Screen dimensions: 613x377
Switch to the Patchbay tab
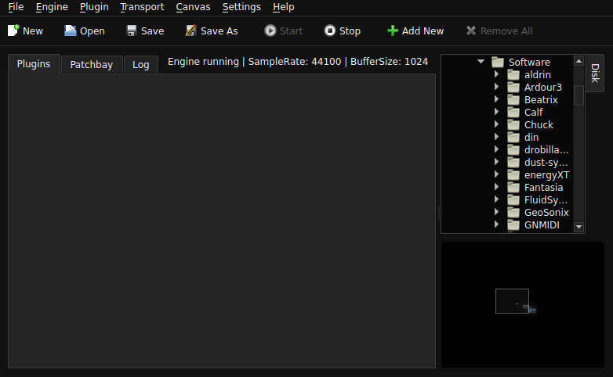[x=91, y=65]
